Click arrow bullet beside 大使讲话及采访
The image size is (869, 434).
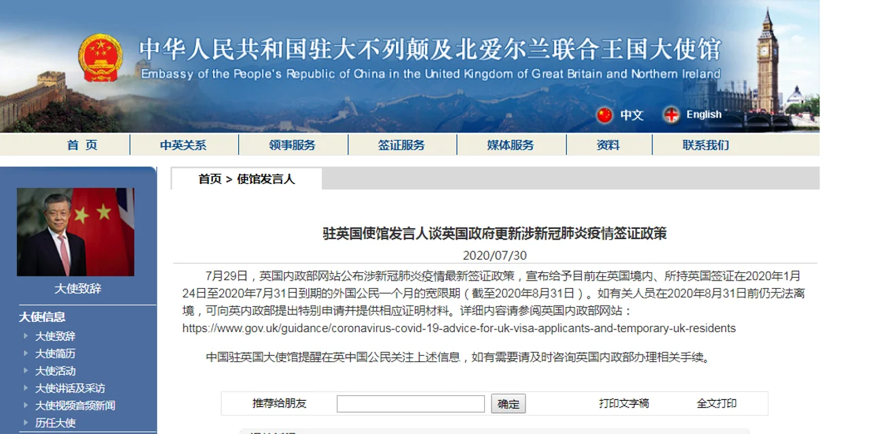pyautogui.click(x=26, y=388)
